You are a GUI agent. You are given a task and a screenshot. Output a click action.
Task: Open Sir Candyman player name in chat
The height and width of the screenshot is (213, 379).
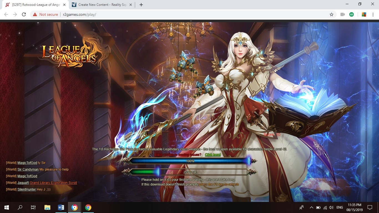[28, 169]
